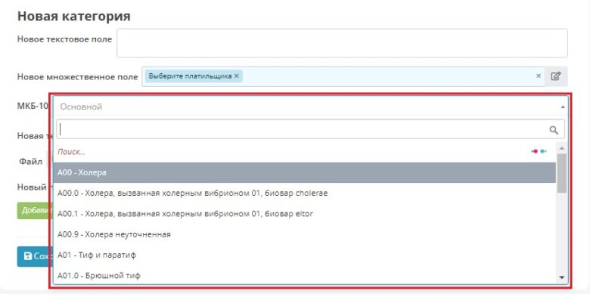Viewport: 590px width, 294px height.
Task: Click the scroll-down arrow of the dropdown list
Action: [x=562, y=278]
